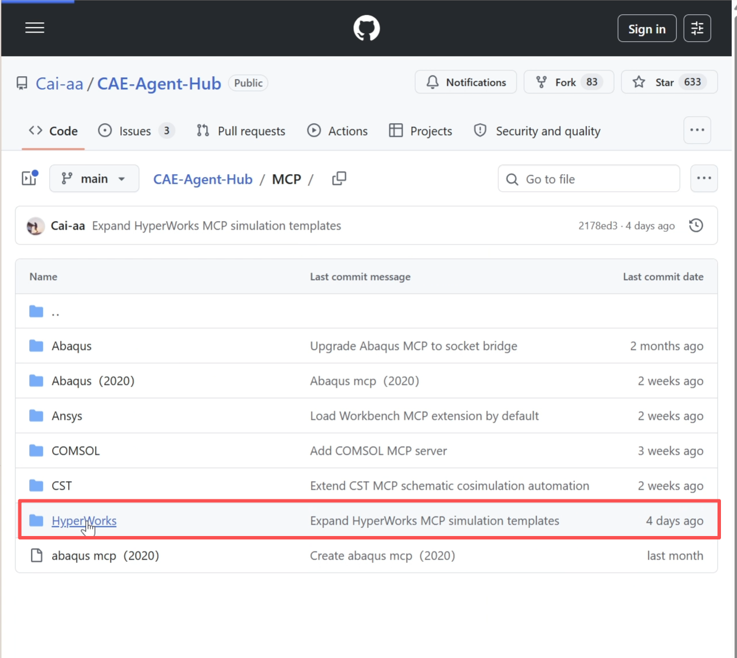Click the repository icon beside Cai-aa

pyautogui.click(x=22, y=84)
